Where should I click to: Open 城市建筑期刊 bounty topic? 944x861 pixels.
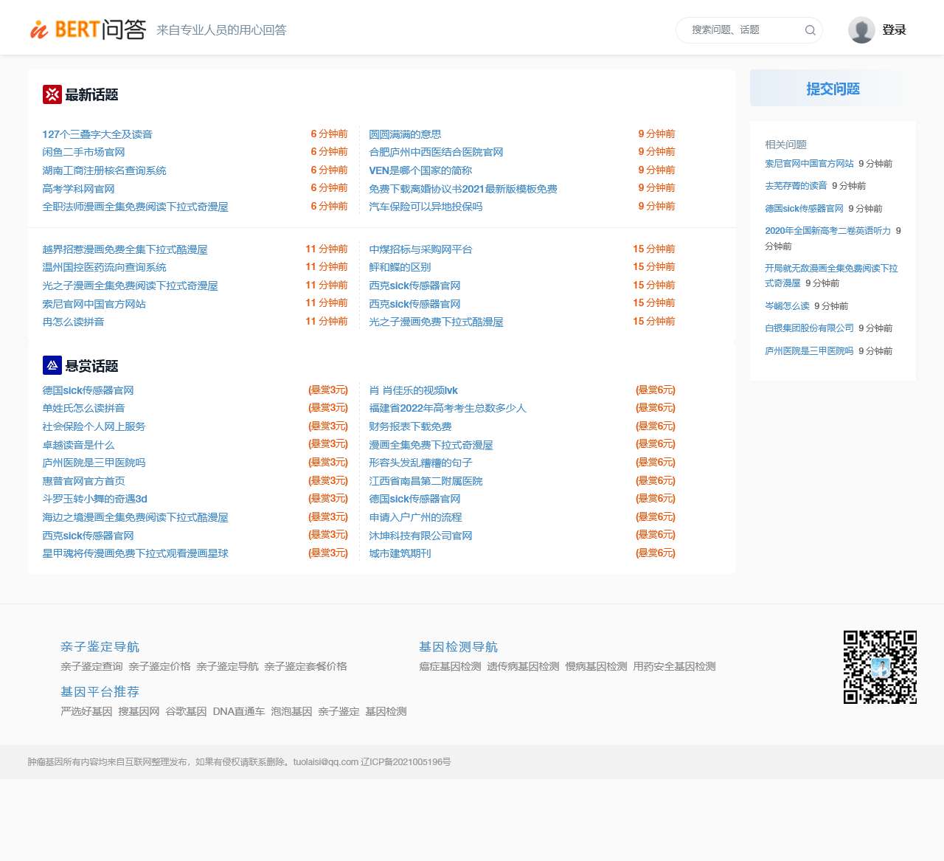pos(400,553)
